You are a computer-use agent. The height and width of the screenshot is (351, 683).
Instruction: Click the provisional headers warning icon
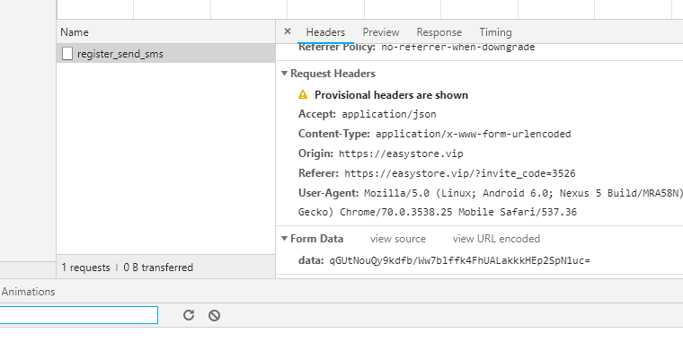click(303, 94)
